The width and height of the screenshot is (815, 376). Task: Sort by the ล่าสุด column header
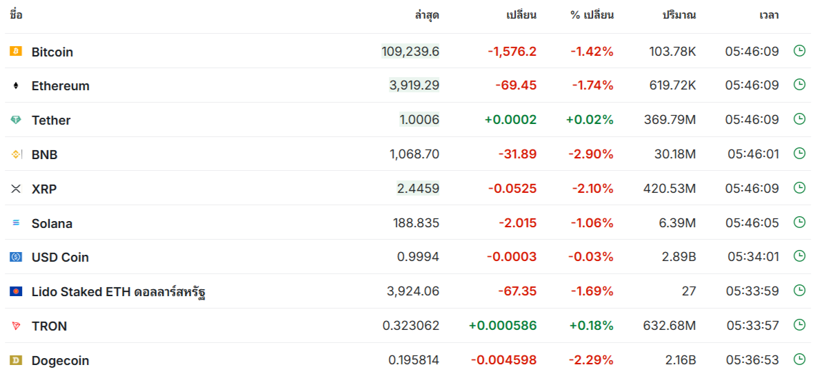(x=427, y=15)
